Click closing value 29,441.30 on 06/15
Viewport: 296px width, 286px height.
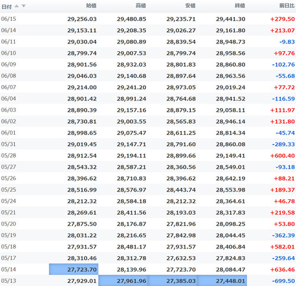click(x=231, y=19)
